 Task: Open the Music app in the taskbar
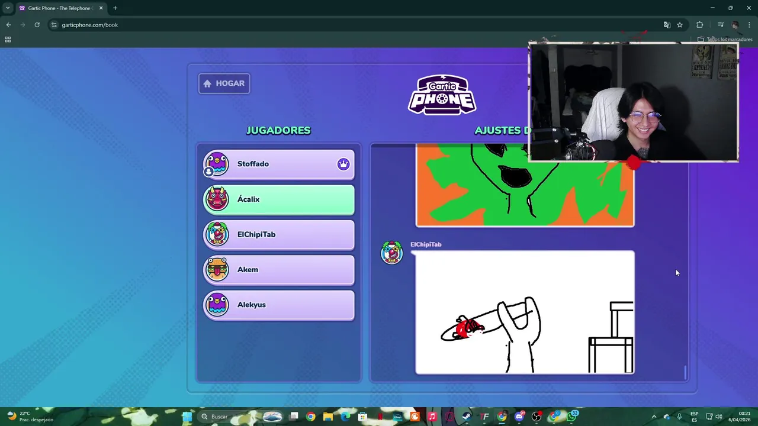[x=432, y=417]
